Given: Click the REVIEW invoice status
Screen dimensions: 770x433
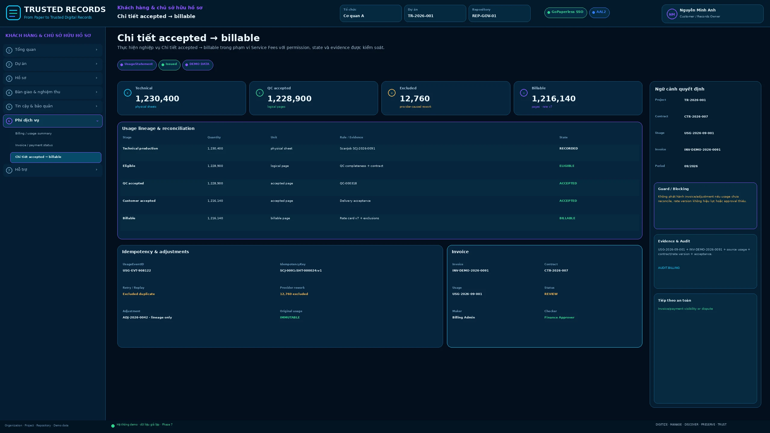Looking at the screenshot, I should click(551, 294).
